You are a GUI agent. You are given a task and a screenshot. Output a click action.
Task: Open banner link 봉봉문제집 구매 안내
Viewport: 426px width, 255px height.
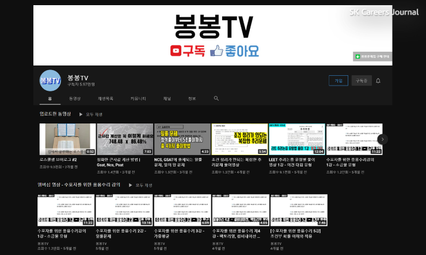tap(372, 57)
